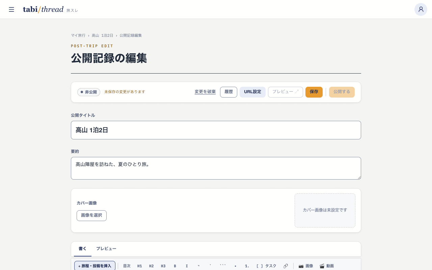Insert a blockquote from the toolbar
The height and width of the screenshot is (270, 432).
[x=199, y=266]
